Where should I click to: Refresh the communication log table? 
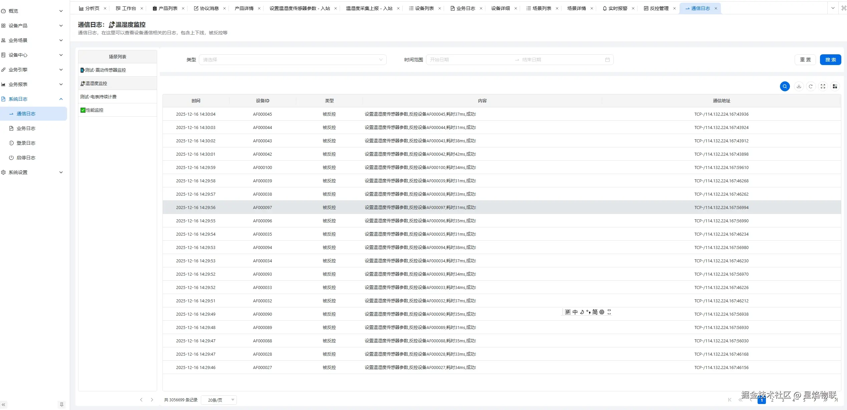pyautogui.click(x=811, y=86)
